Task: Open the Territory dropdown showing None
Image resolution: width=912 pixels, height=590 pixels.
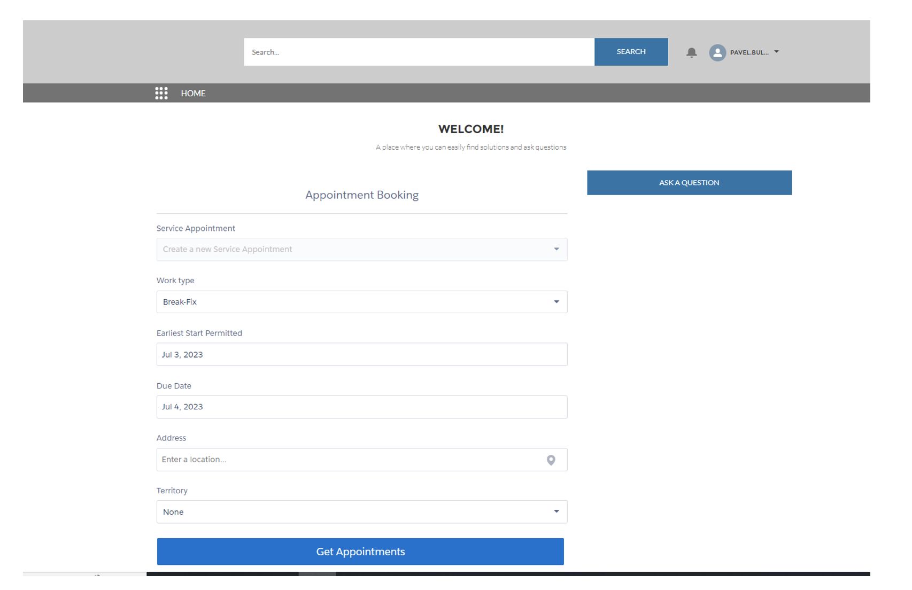Action: tap(353, 512)
